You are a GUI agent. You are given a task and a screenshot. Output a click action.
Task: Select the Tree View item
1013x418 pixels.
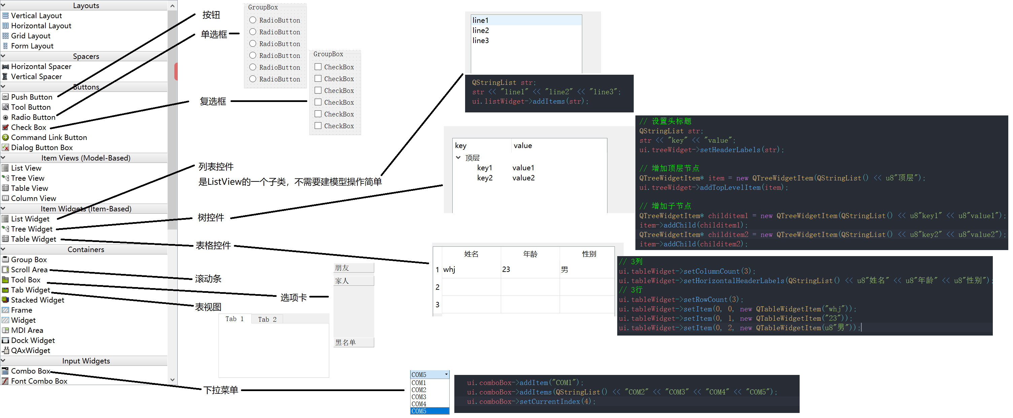pos(24,178)
